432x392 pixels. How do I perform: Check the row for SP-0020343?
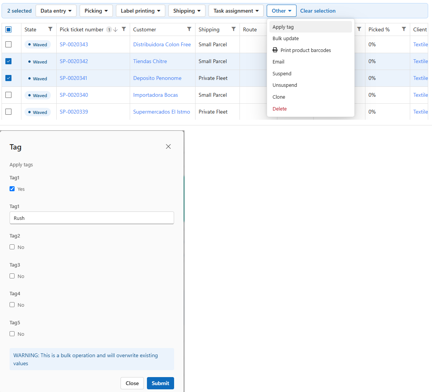coord(8,44)
